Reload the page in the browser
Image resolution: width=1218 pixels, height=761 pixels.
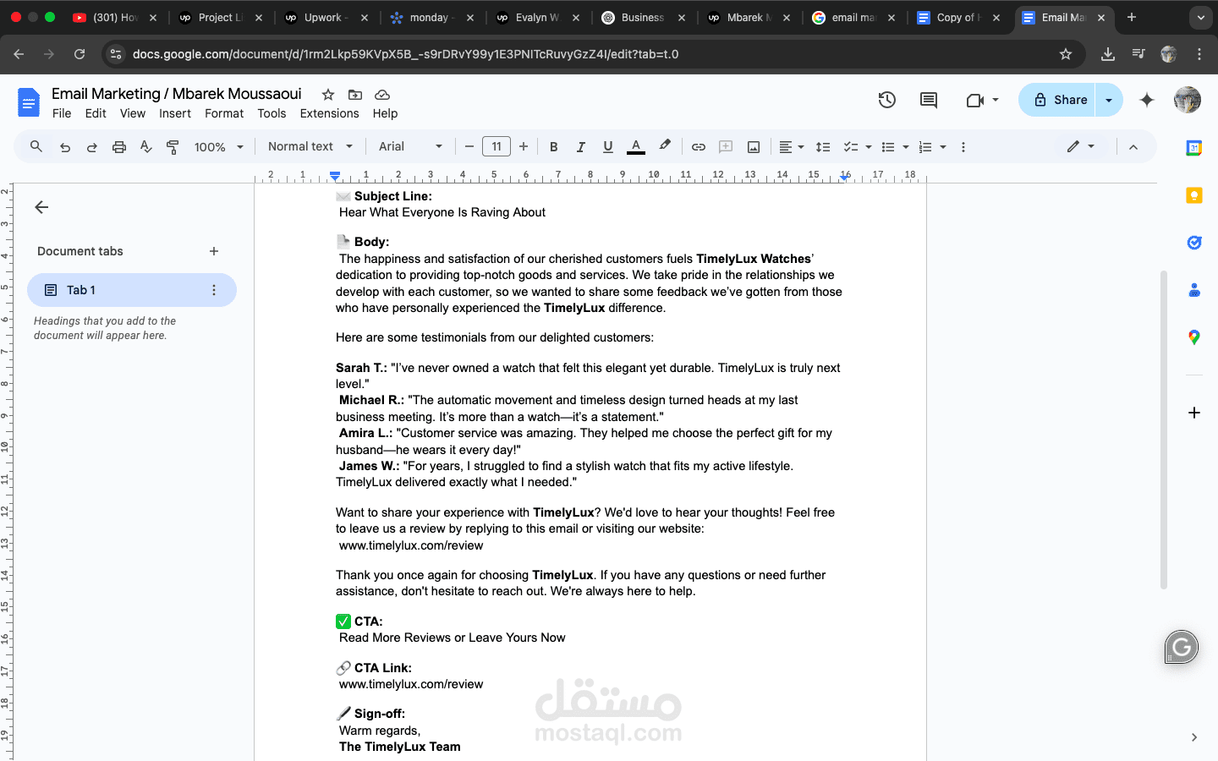(80, 54)
